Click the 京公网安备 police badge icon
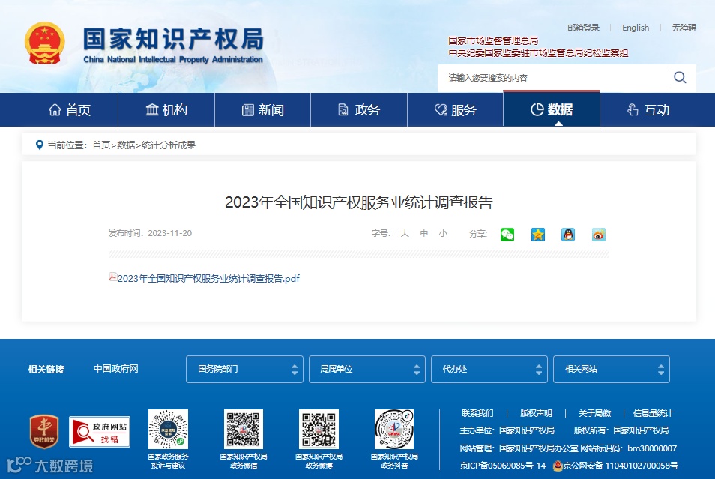The image size is (715, 479). (557, 466)
